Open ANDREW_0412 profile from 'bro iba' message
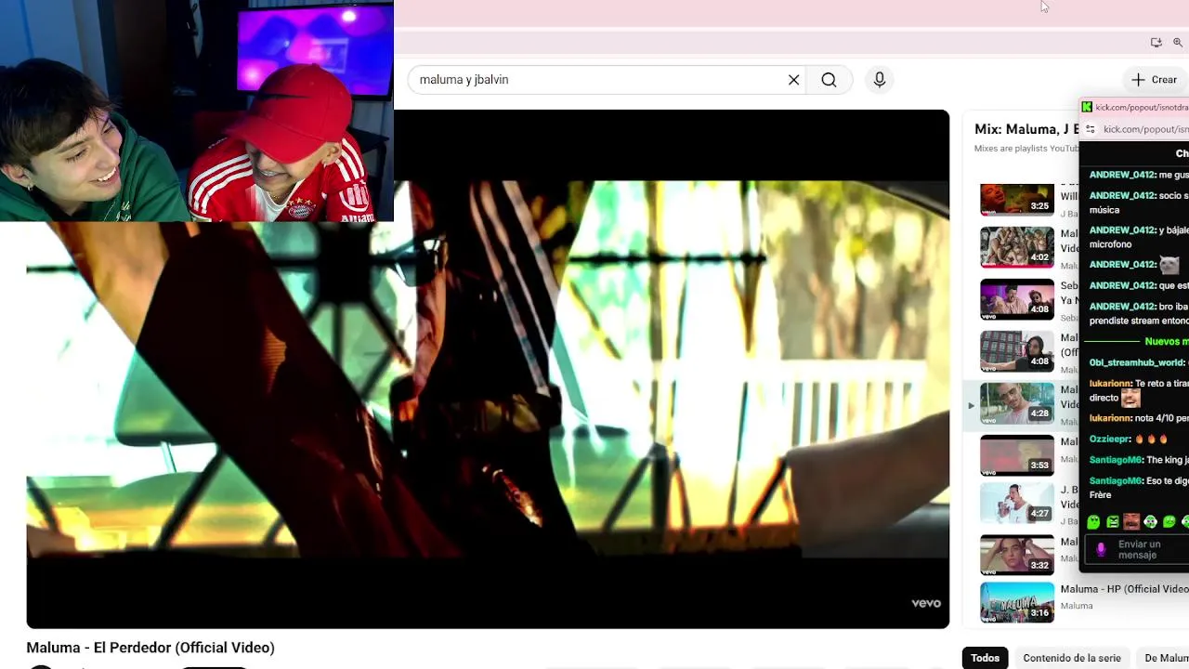 [1123, 307]
